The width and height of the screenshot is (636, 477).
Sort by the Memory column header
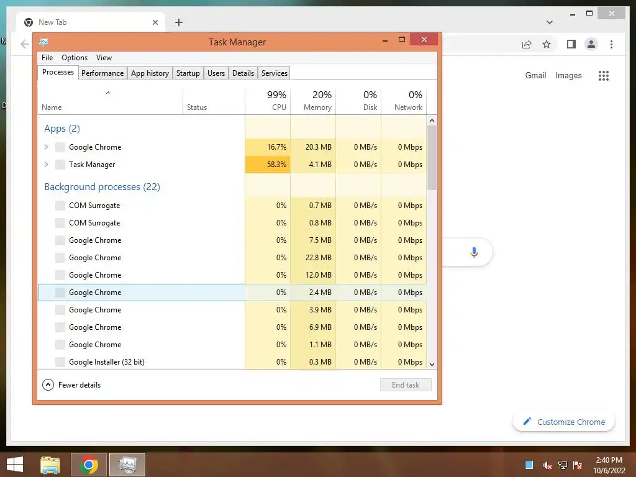[x=313, y=102]
